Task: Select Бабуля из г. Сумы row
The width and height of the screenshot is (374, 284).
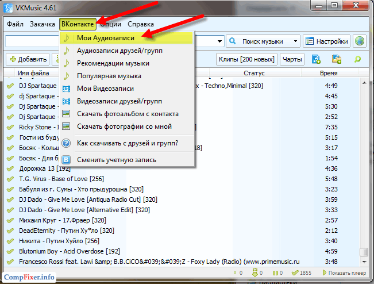Action: click(x=182, y=189)
